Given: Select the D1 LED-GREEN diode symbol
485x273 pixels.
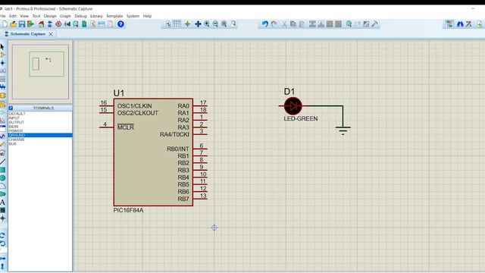Looking at the screenshot, I should coord(293,106).
